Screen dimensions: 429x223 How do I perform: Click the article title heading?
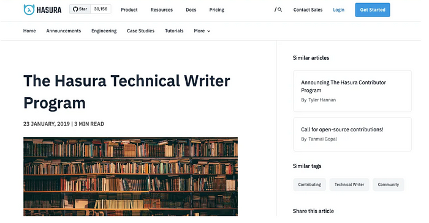127,92
